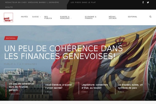The width and height of the screenshot is (156, 104).
Task: Click the Dernière Minute label
Action: point(32,5)
